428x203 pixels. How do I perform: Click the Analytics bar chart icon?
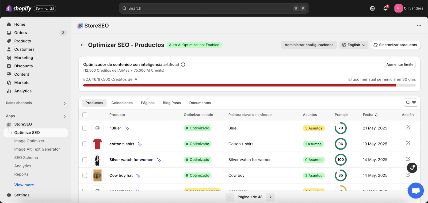(9, 91)
